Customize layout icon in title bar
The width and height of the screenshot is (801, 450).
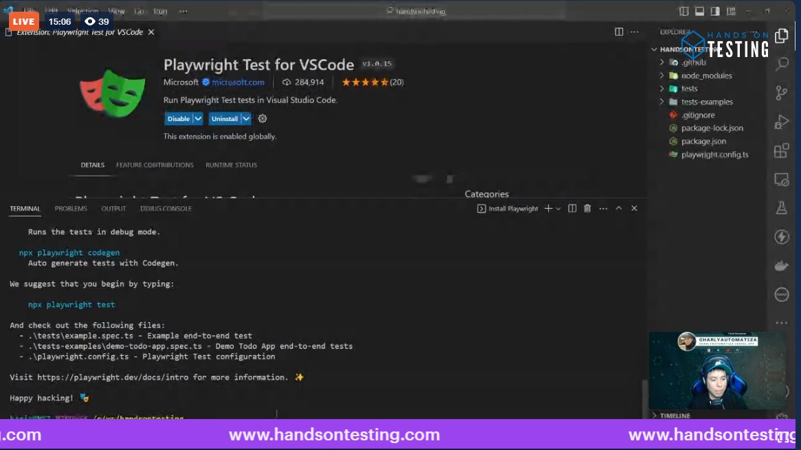pos(731,11)
